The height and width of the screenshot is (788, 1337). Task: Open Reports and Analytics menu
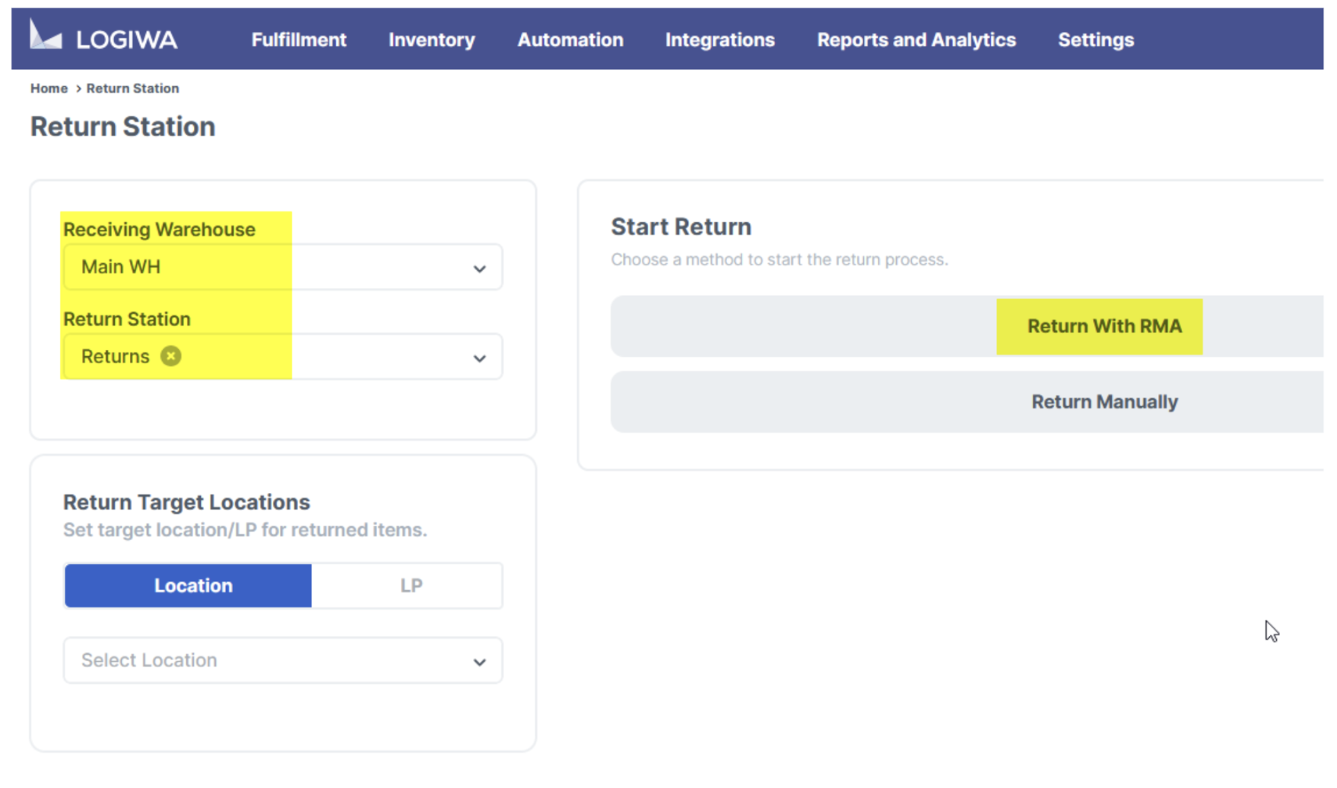tap(916, 40)
